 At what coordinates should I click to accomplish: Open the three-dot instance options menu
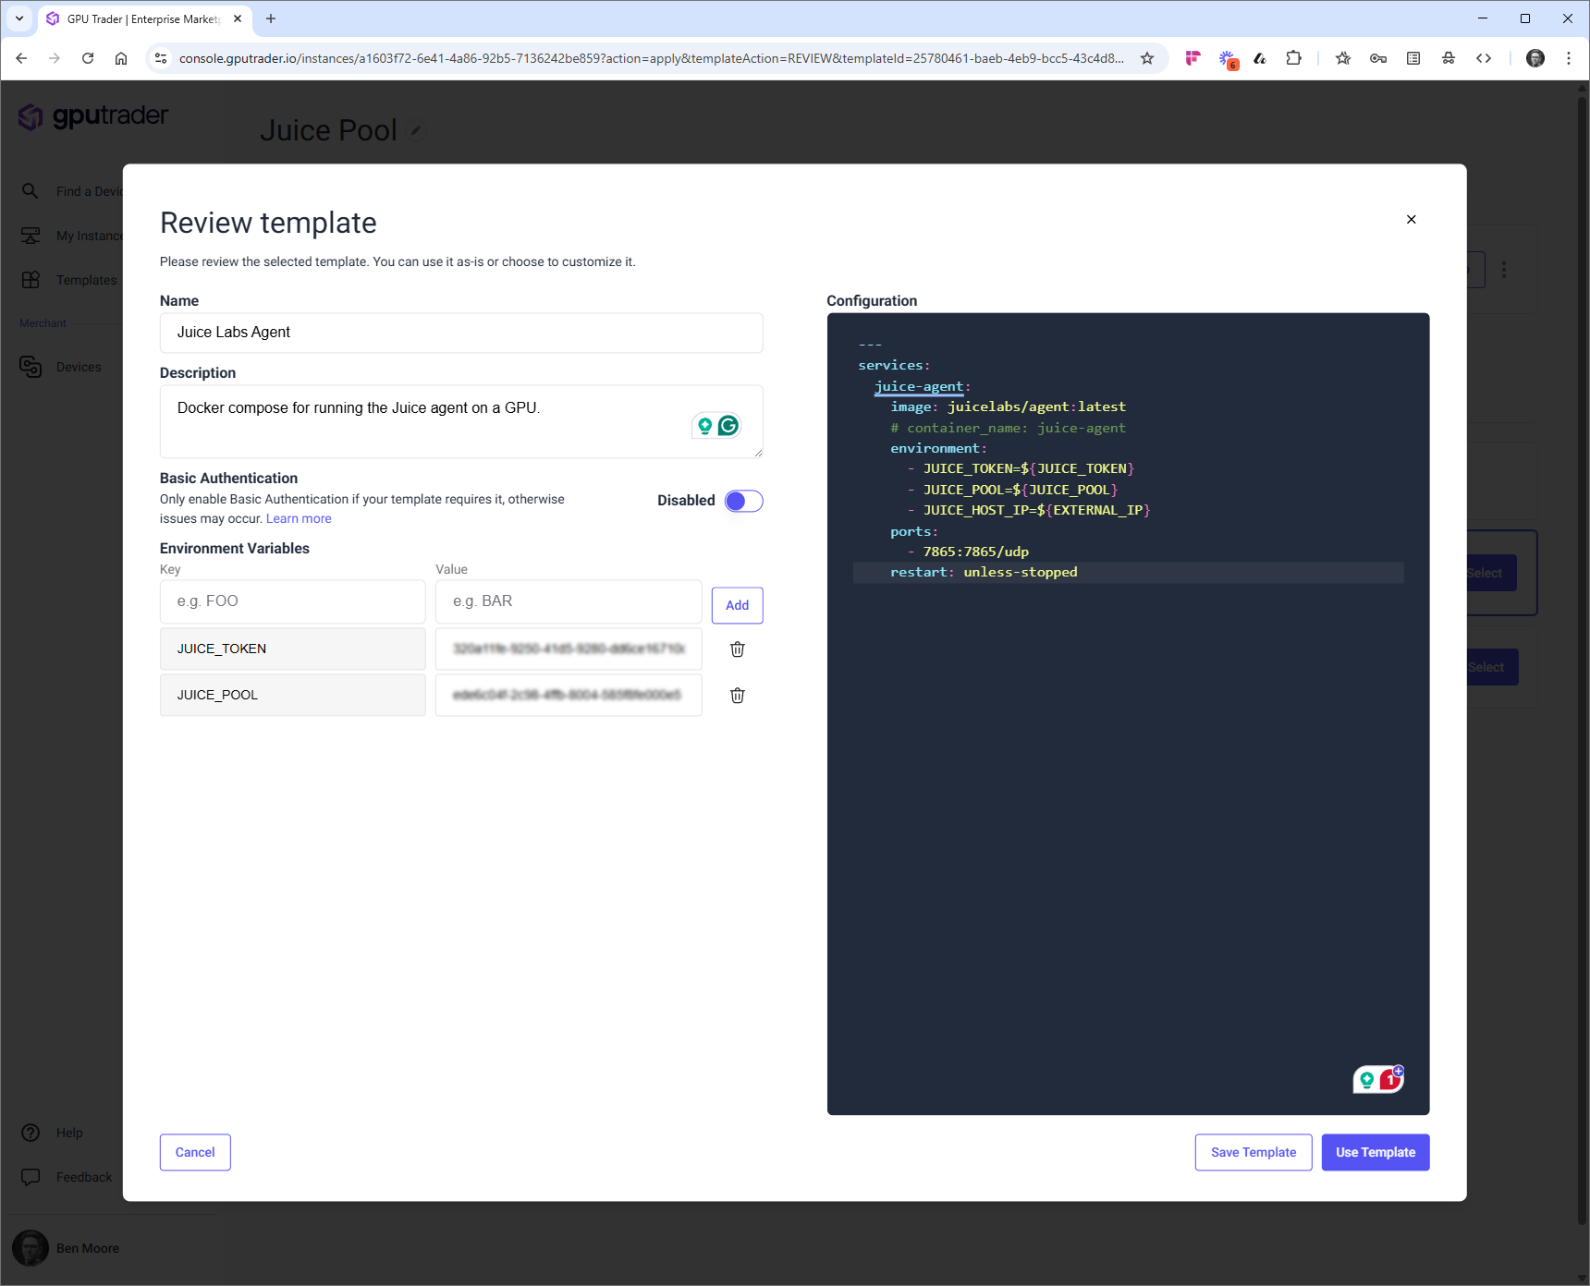[1504, 270]
